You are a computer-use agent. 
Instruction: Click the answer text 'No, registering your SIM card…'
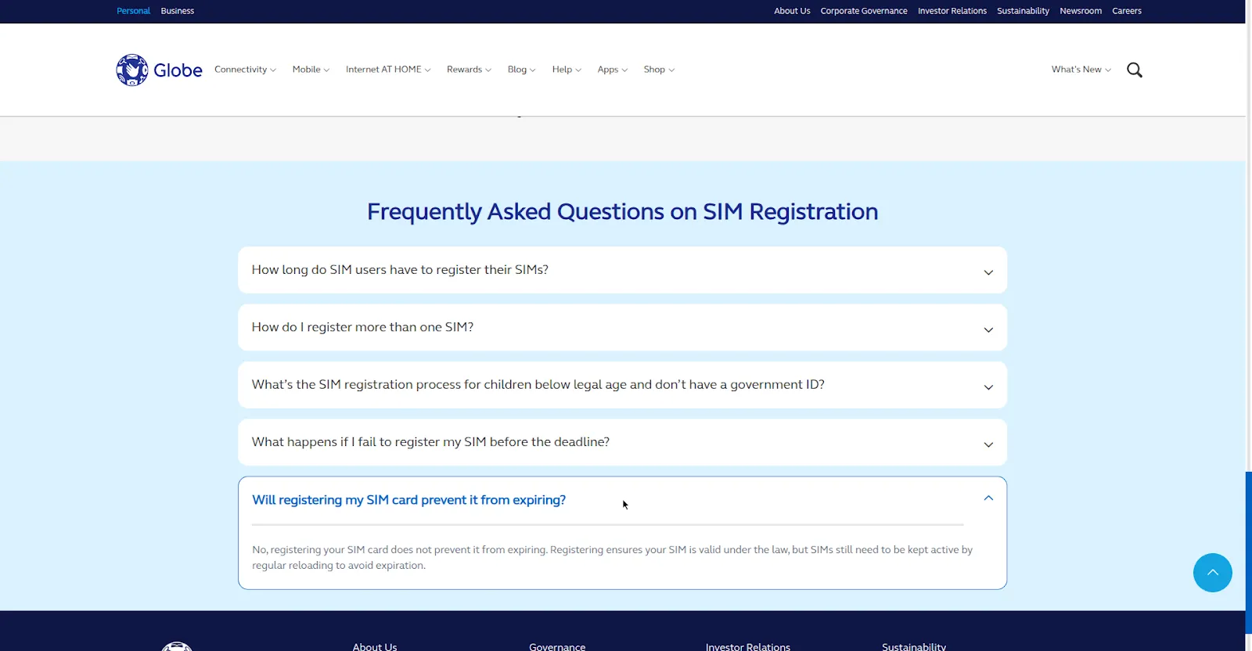[x=612, y=557]
